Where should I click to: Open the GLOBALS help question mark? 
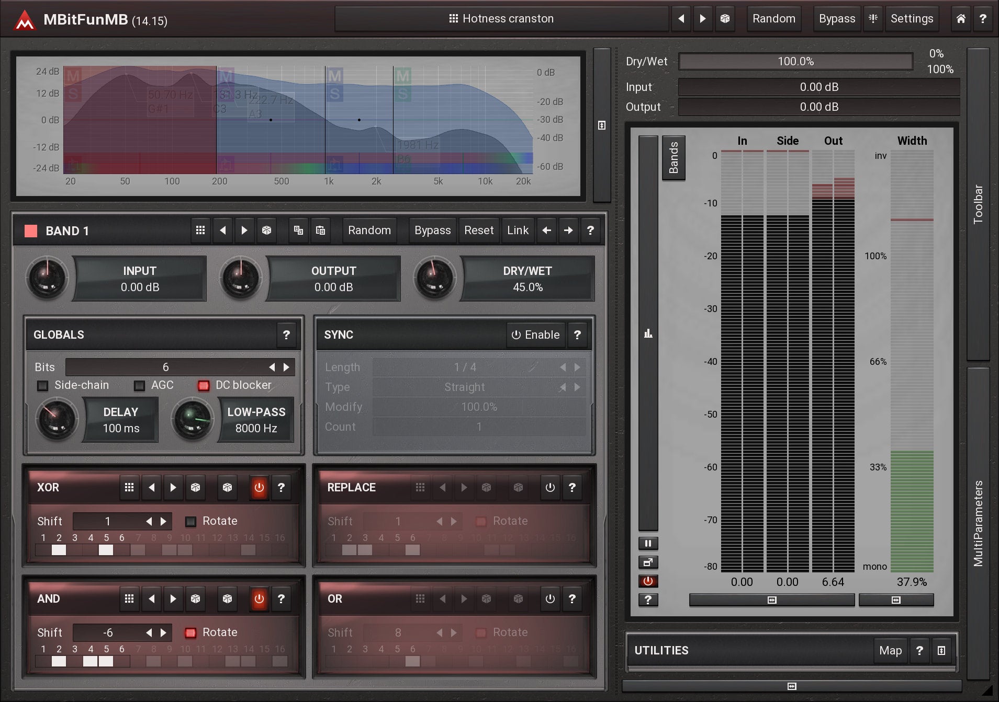(x=286, y=335)
